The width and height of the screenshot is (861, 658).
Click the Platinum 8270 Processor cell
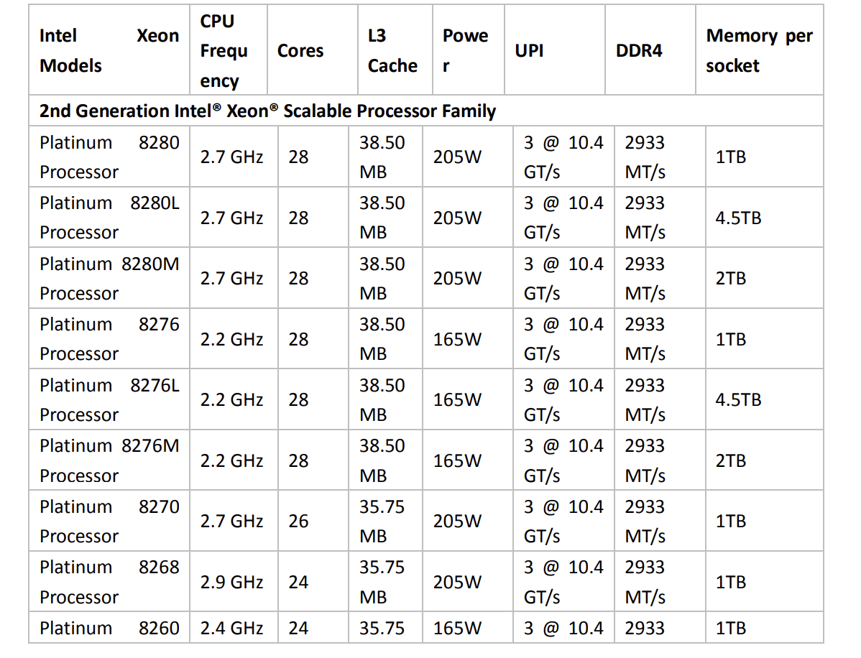[109, 522]
